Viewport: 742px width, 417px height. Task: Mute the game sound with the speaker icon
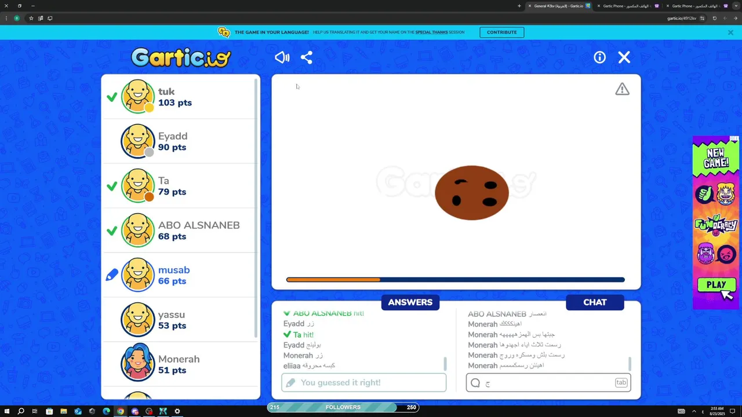(x=282, y=57)
